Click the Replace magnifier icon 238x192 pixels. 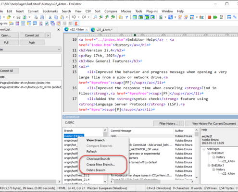[x=113, y=17]
